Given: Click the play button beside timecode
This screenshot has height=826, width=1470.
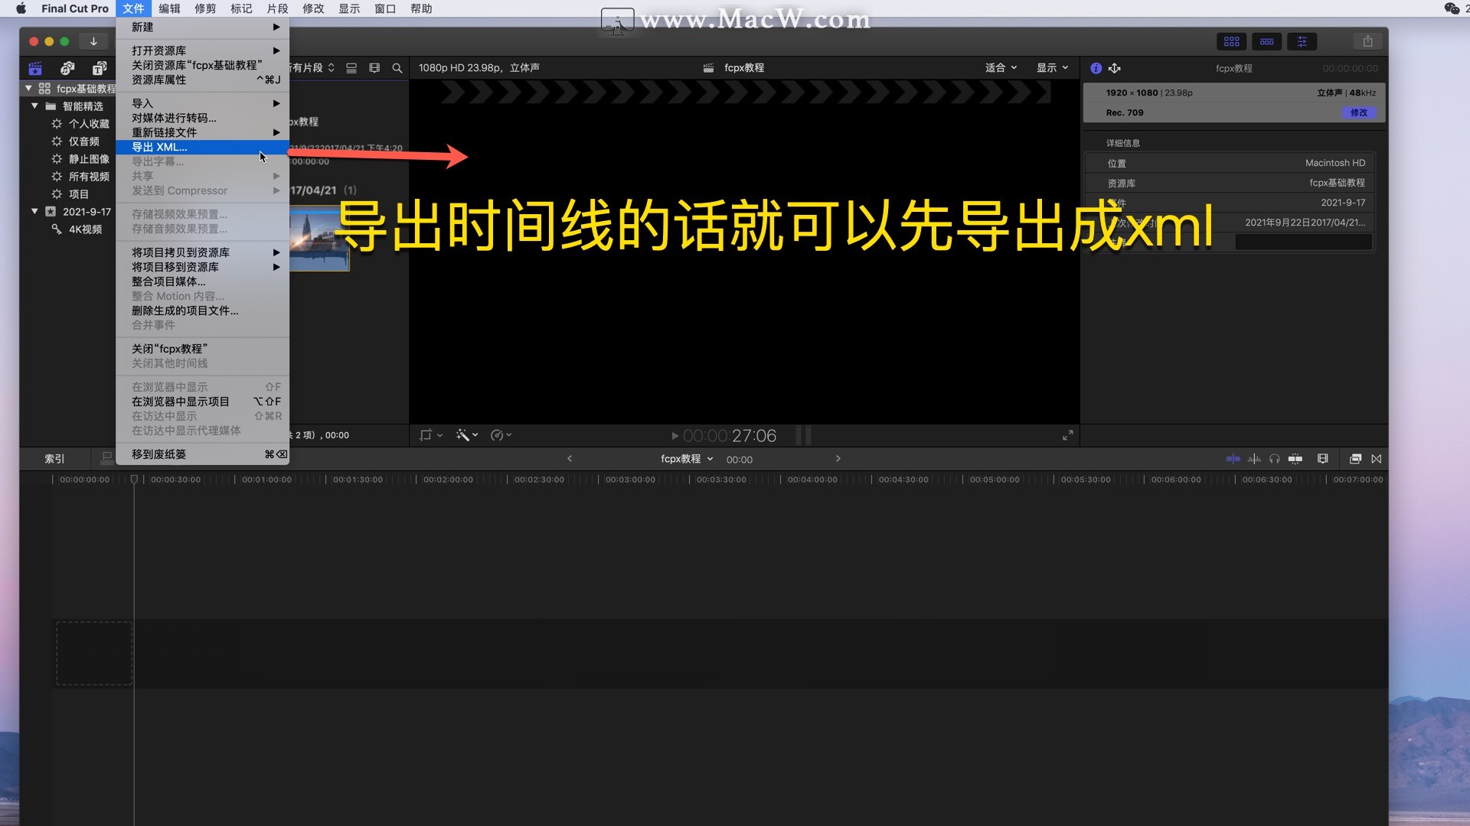Looking at the screenshot, I should tap(675, 436).
